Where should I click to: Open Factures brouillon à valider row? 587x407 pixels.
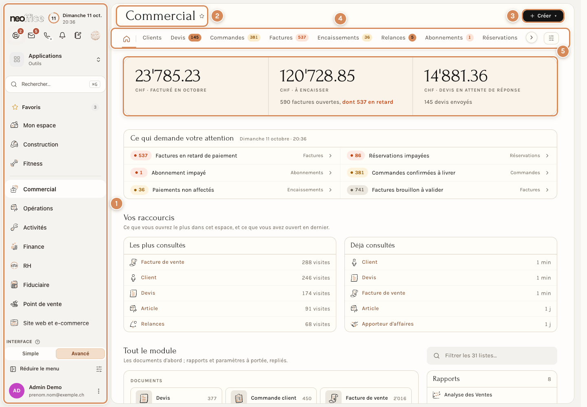click(x=448, y=190)
